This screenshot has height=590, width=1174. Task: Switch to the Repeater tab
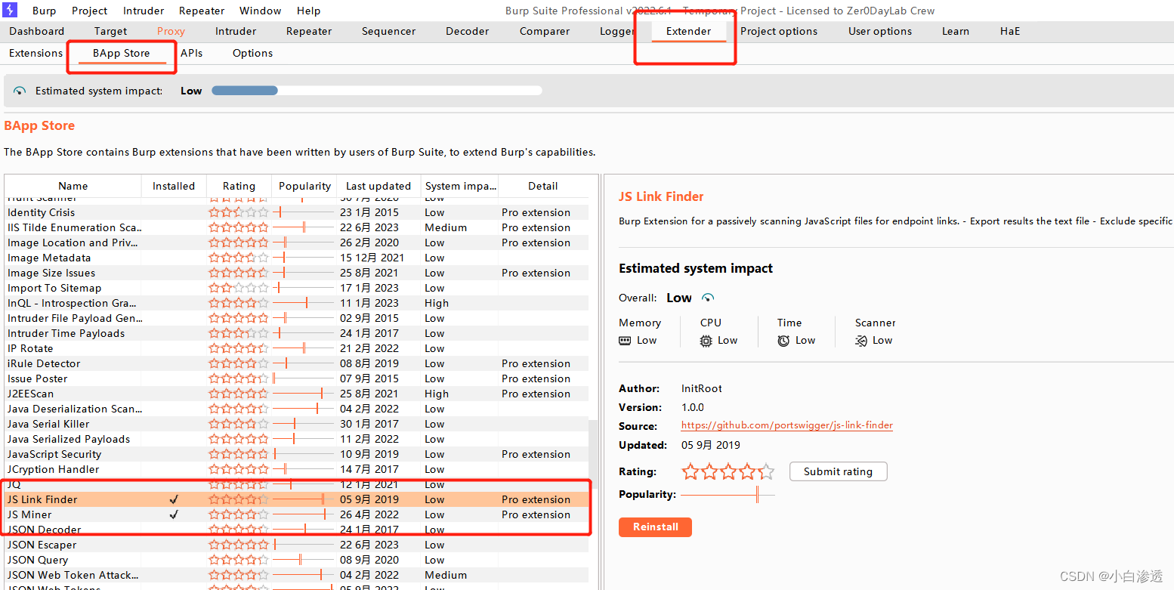(x=309, y=31)
